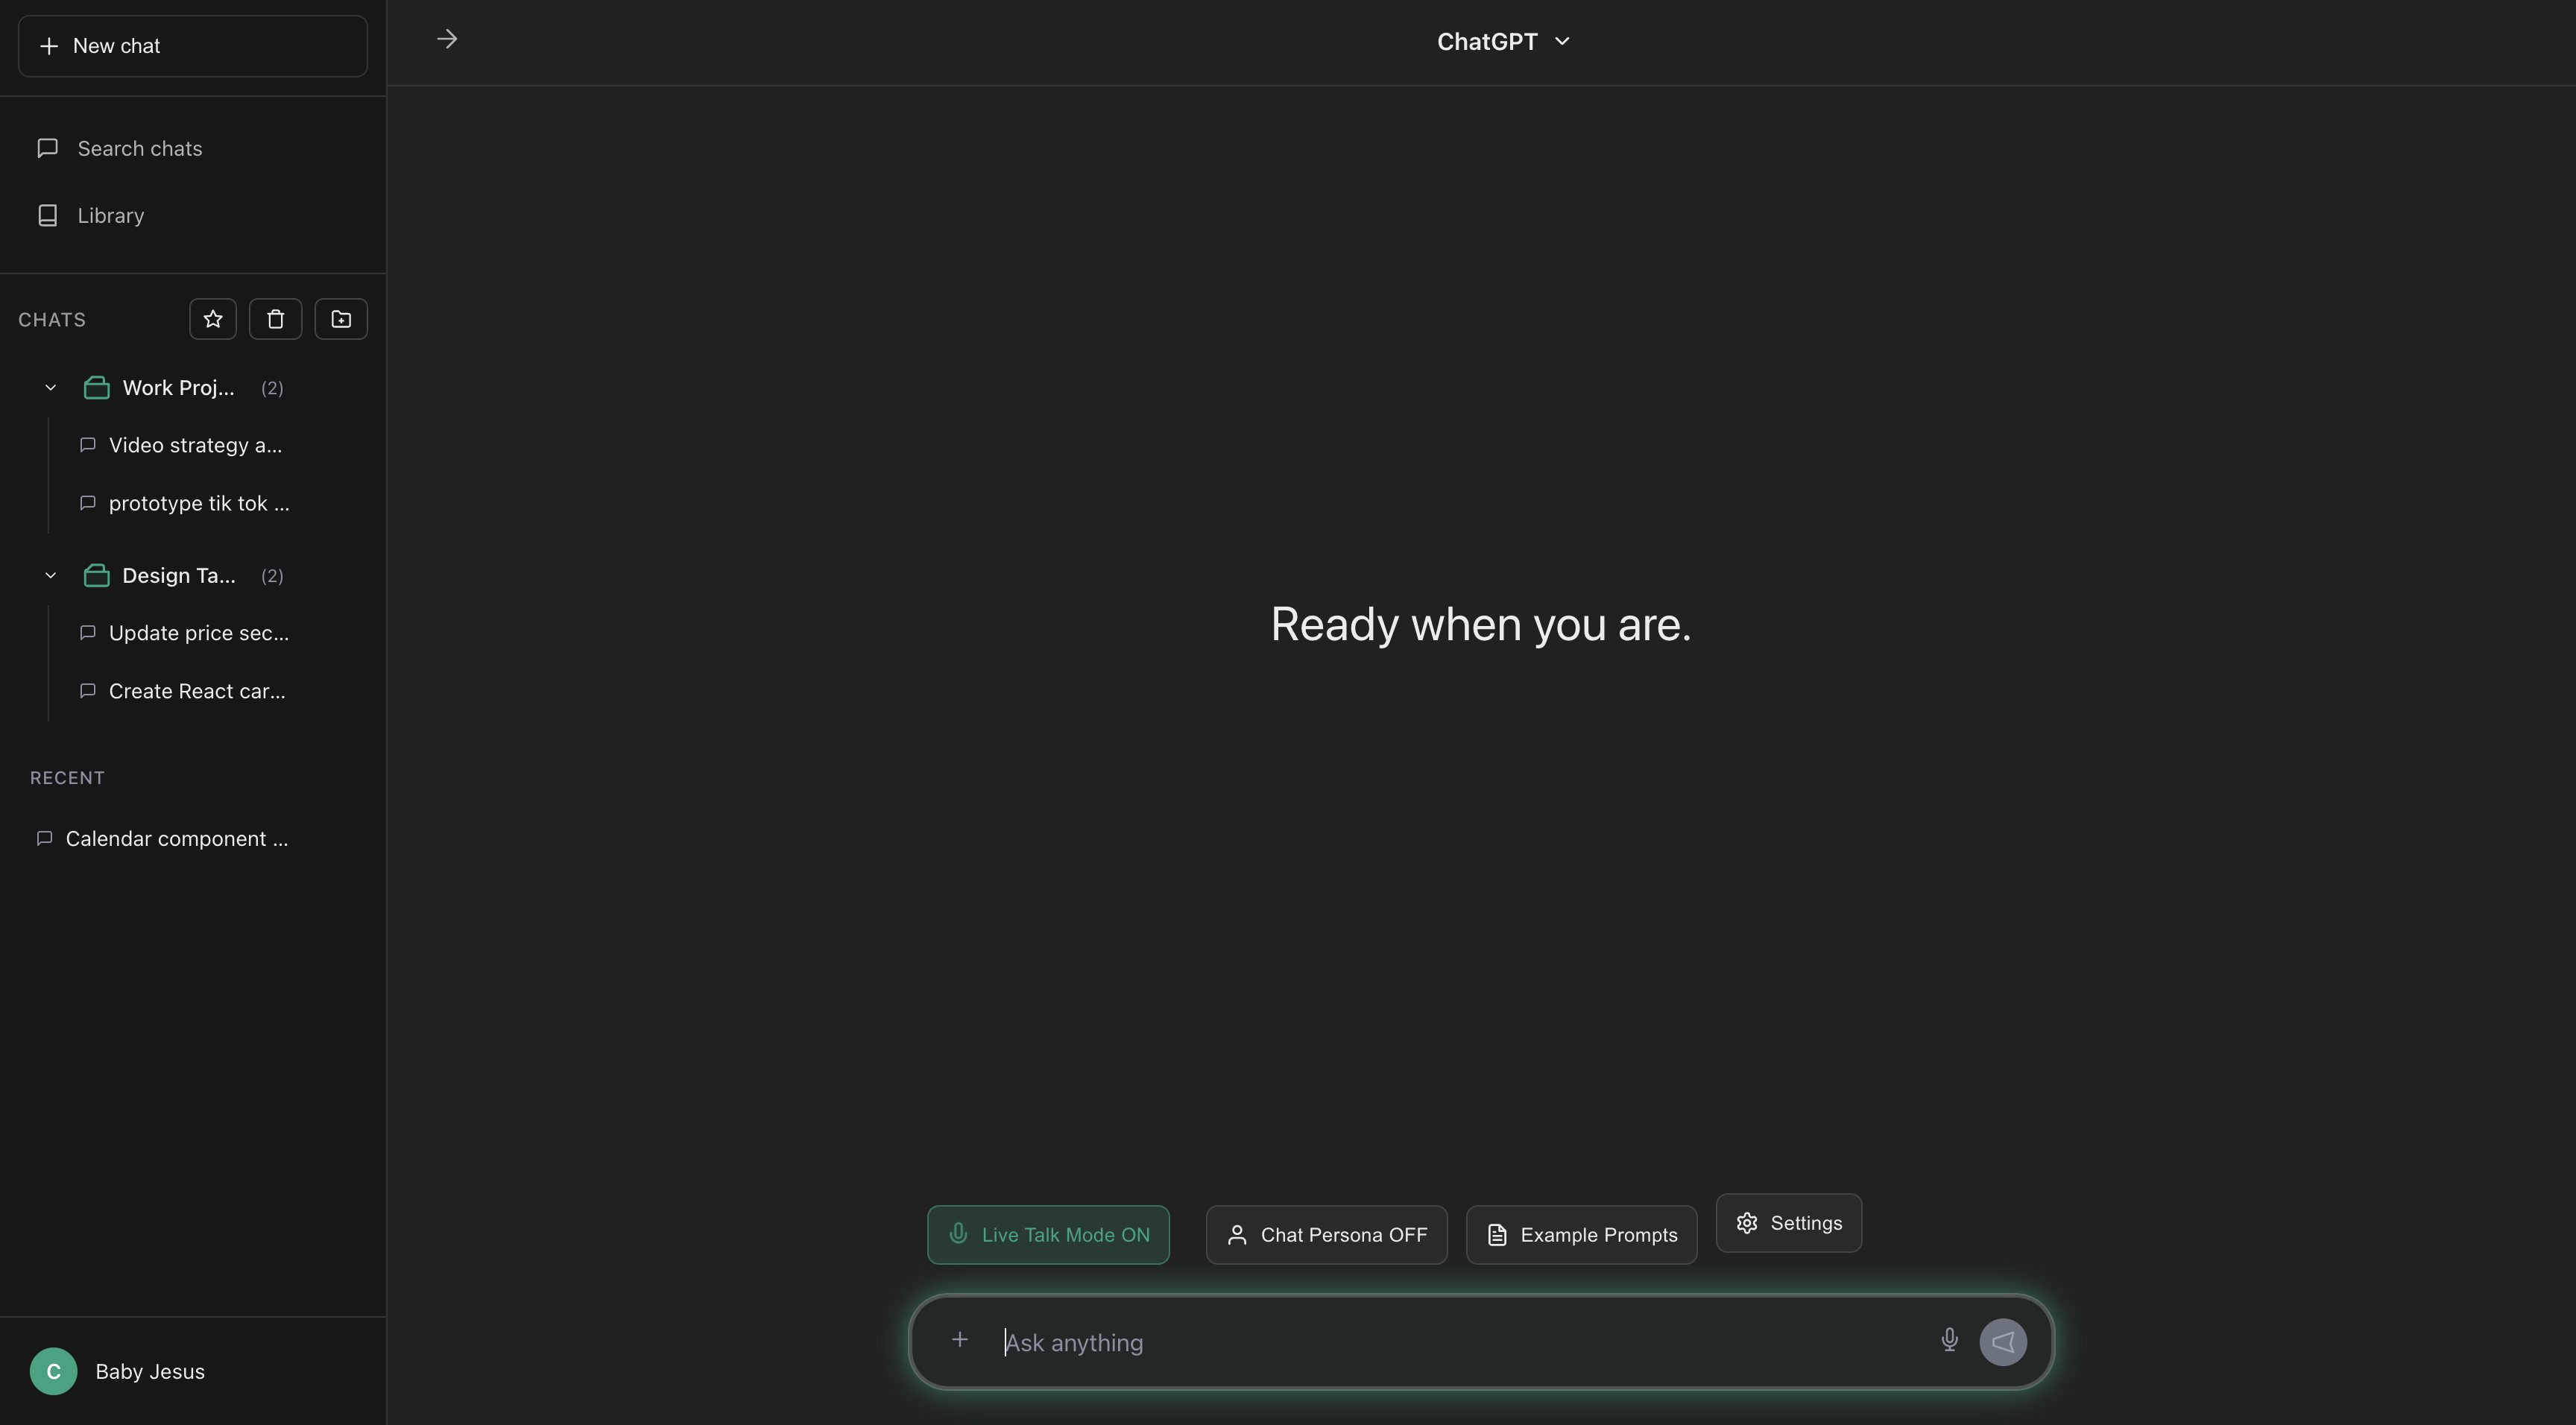The width and height of the screenshot is (2576, 1425).
Task: Open Example Prompts
Action: pyautogui.click(x=1580, y=1234)
